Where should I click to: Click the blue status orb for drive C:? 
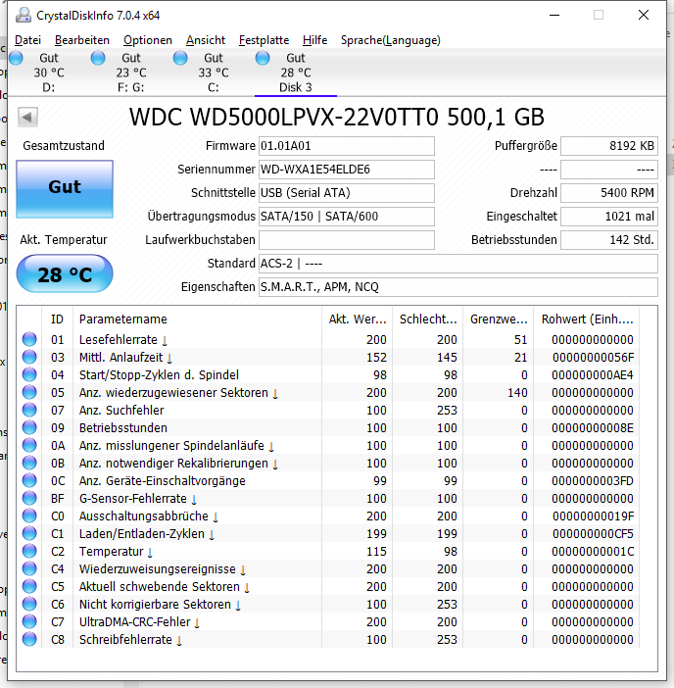click(180, 58)
